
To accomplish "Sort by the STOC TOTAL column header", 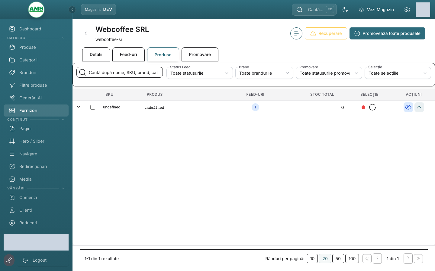I will coord(322,95).
